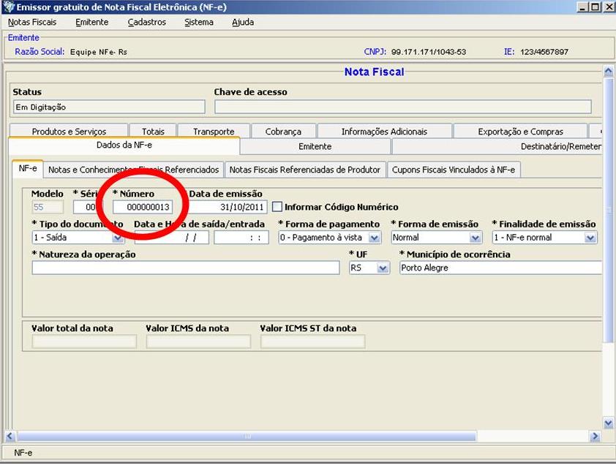This screenshot has height=465, width=616.
Task: Open the Cadastros menu
Action: tap(147, 23)
